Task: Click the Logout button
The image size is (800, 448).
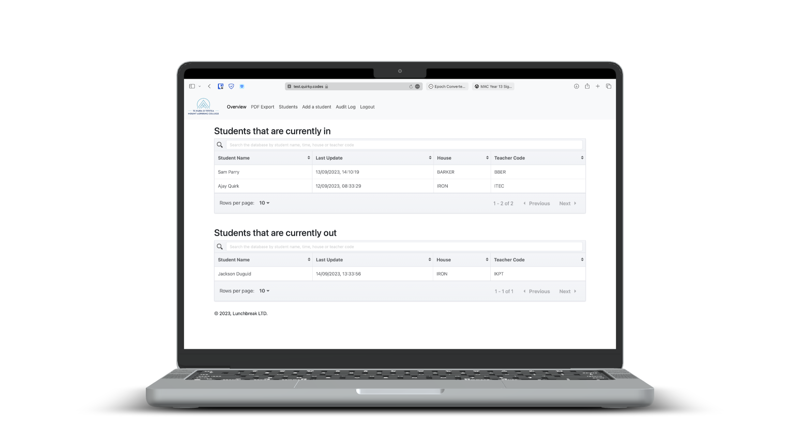Action: click(367, 106)
